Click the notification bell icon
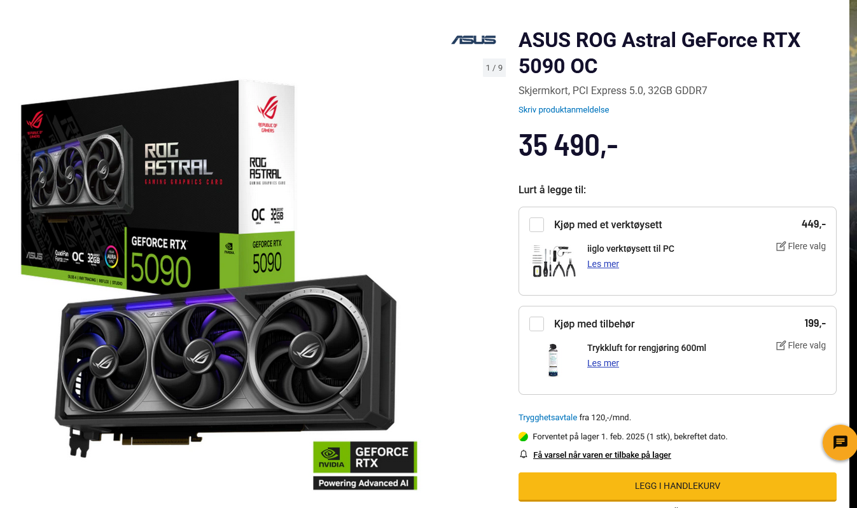Image resolution: width=857 pixels, height=508 pixels. tap(524, 455)
